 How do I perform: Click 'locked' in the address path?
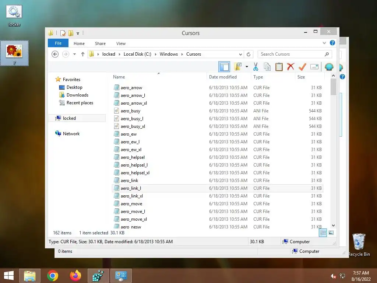(109, 54)
